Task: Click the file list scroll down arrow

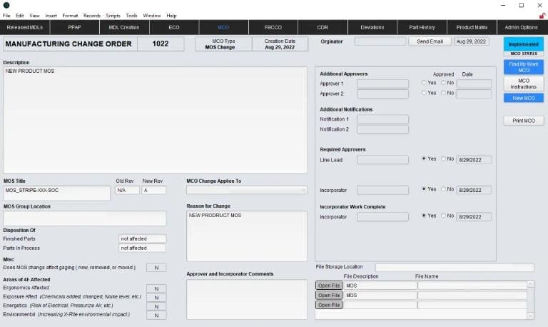Action: point(531,316)
